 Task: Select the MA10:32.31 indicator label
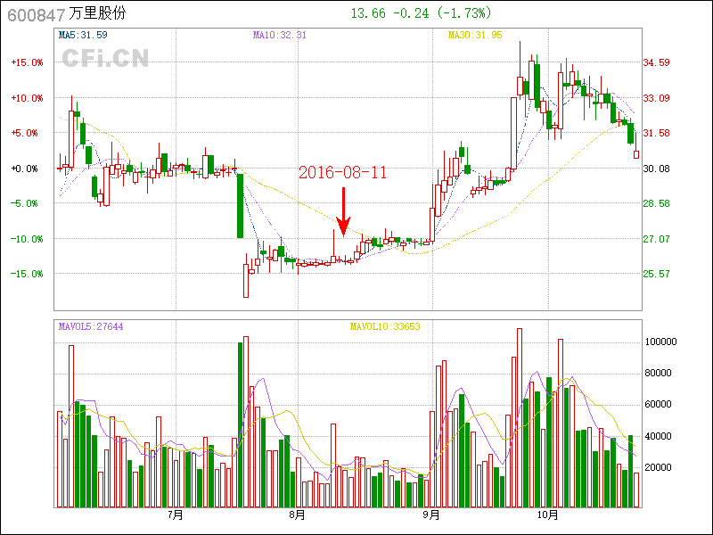tap(279, 36)
